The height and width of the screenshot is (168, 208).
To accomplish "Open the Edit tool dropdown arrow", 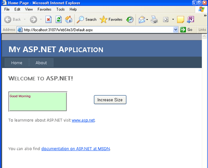I will pyautogui.click(x=173, y=19).
